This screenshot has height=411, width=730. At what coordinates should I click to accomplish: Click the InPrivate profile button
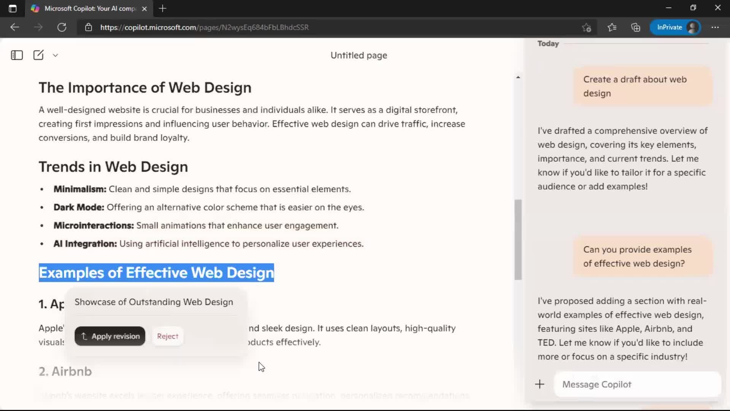675,27
